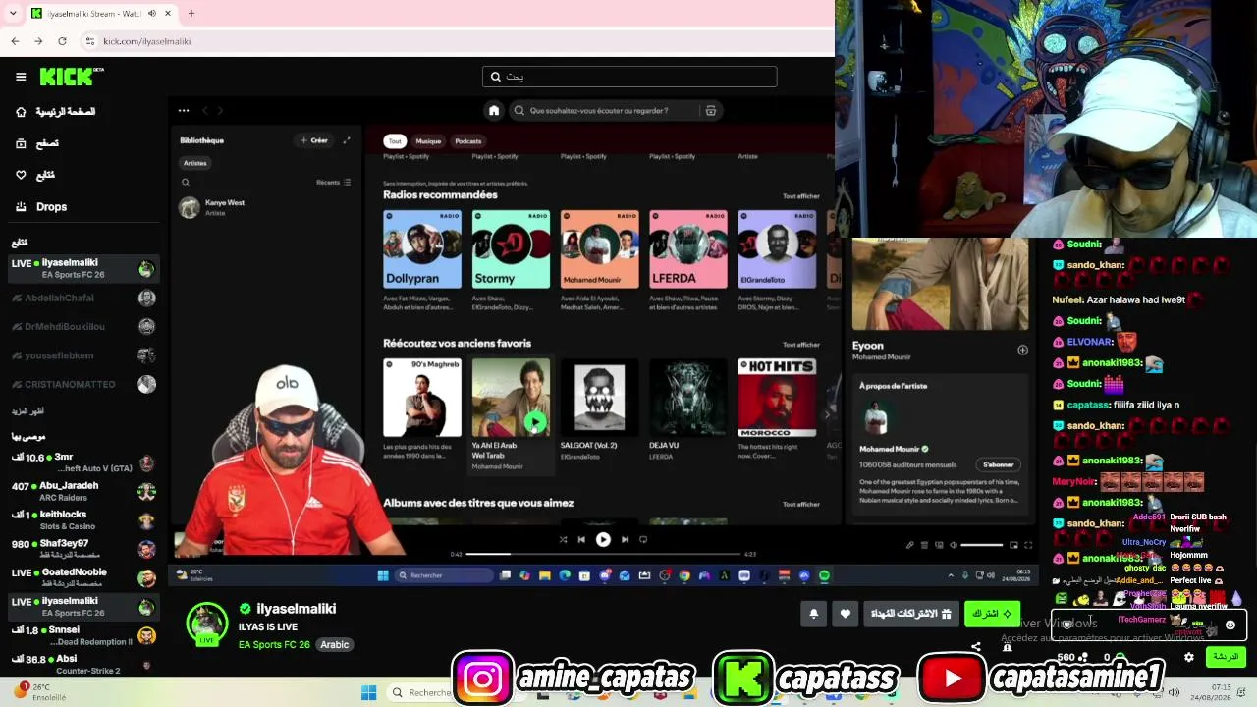This screenshot has width=1257, height=707.
Task: Show all albums with liked titles
Action: click(800, 505)
